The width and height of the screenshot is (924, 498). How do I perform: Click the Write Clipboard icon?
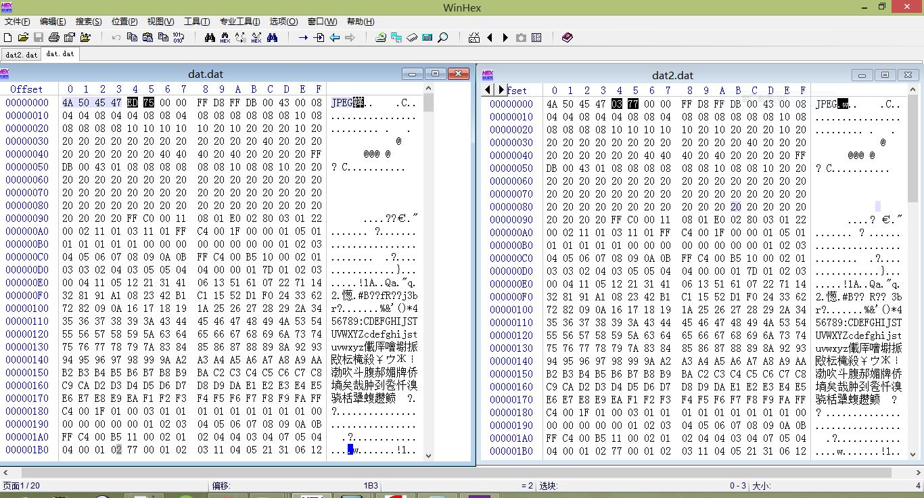coord(163,37)
